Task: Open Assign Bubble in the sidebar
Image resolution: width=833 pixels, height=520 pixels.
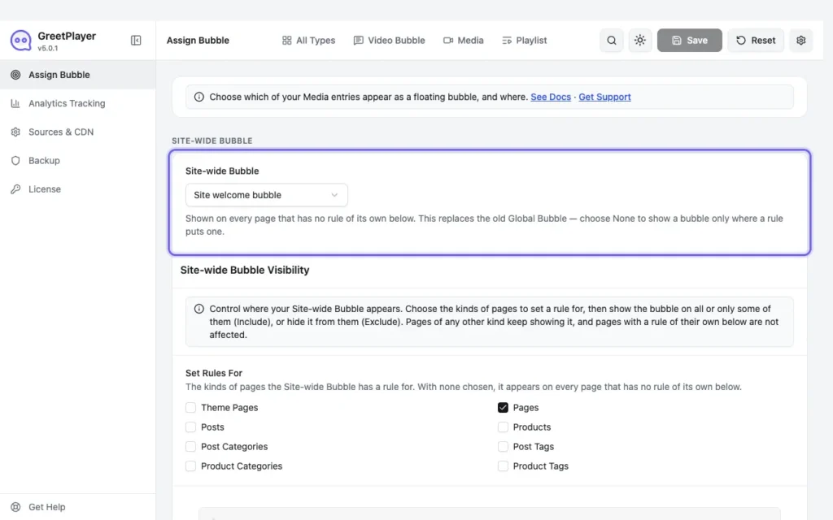Action: pyautogui.click(x=77, y=75)
